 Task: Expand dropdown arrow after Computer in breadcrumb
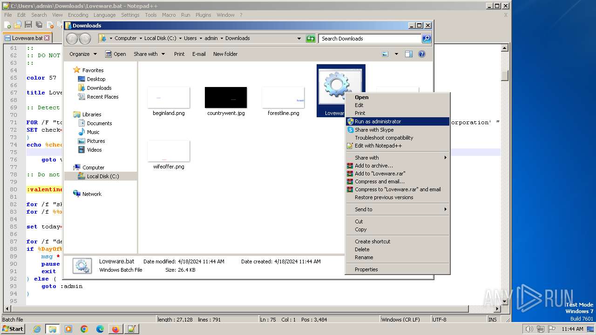tap(140, 39)
